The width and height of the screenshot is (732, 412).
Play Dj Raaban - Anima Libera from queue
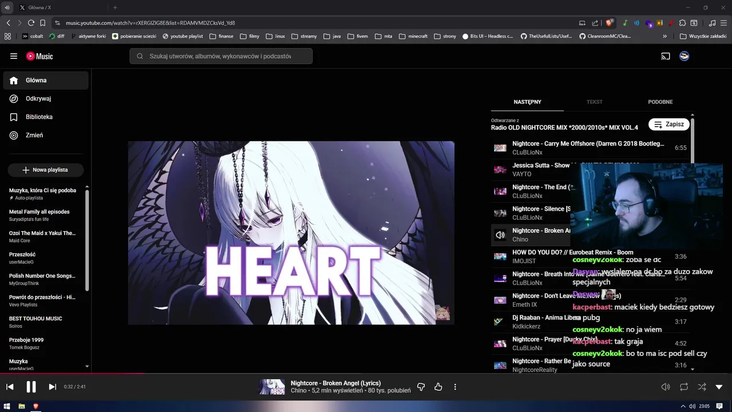click(590, 322)
